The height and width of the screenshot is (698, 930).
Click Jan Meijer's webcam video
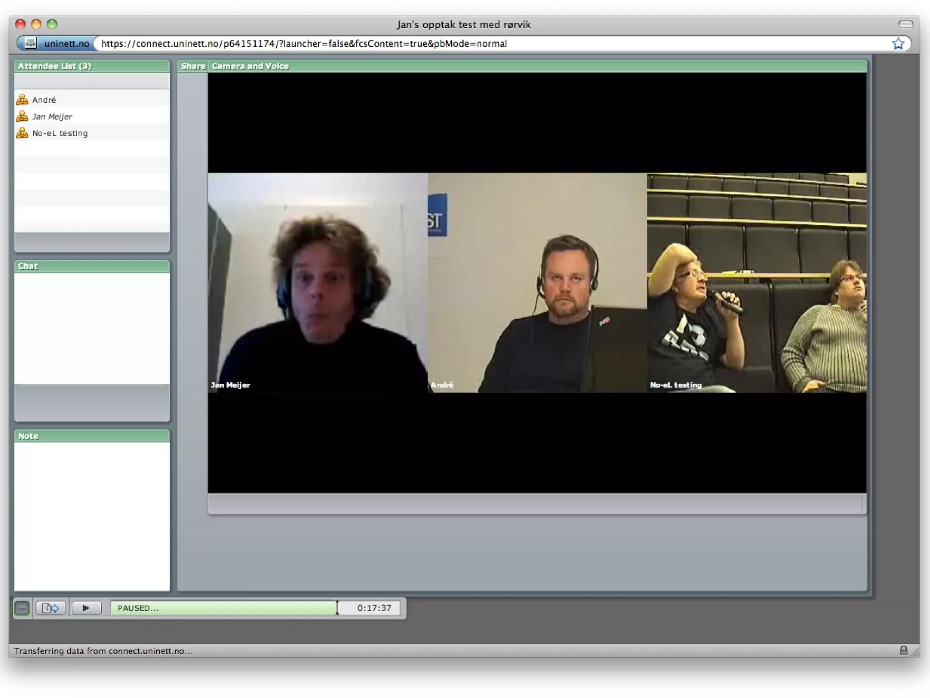tap(317, 282)
